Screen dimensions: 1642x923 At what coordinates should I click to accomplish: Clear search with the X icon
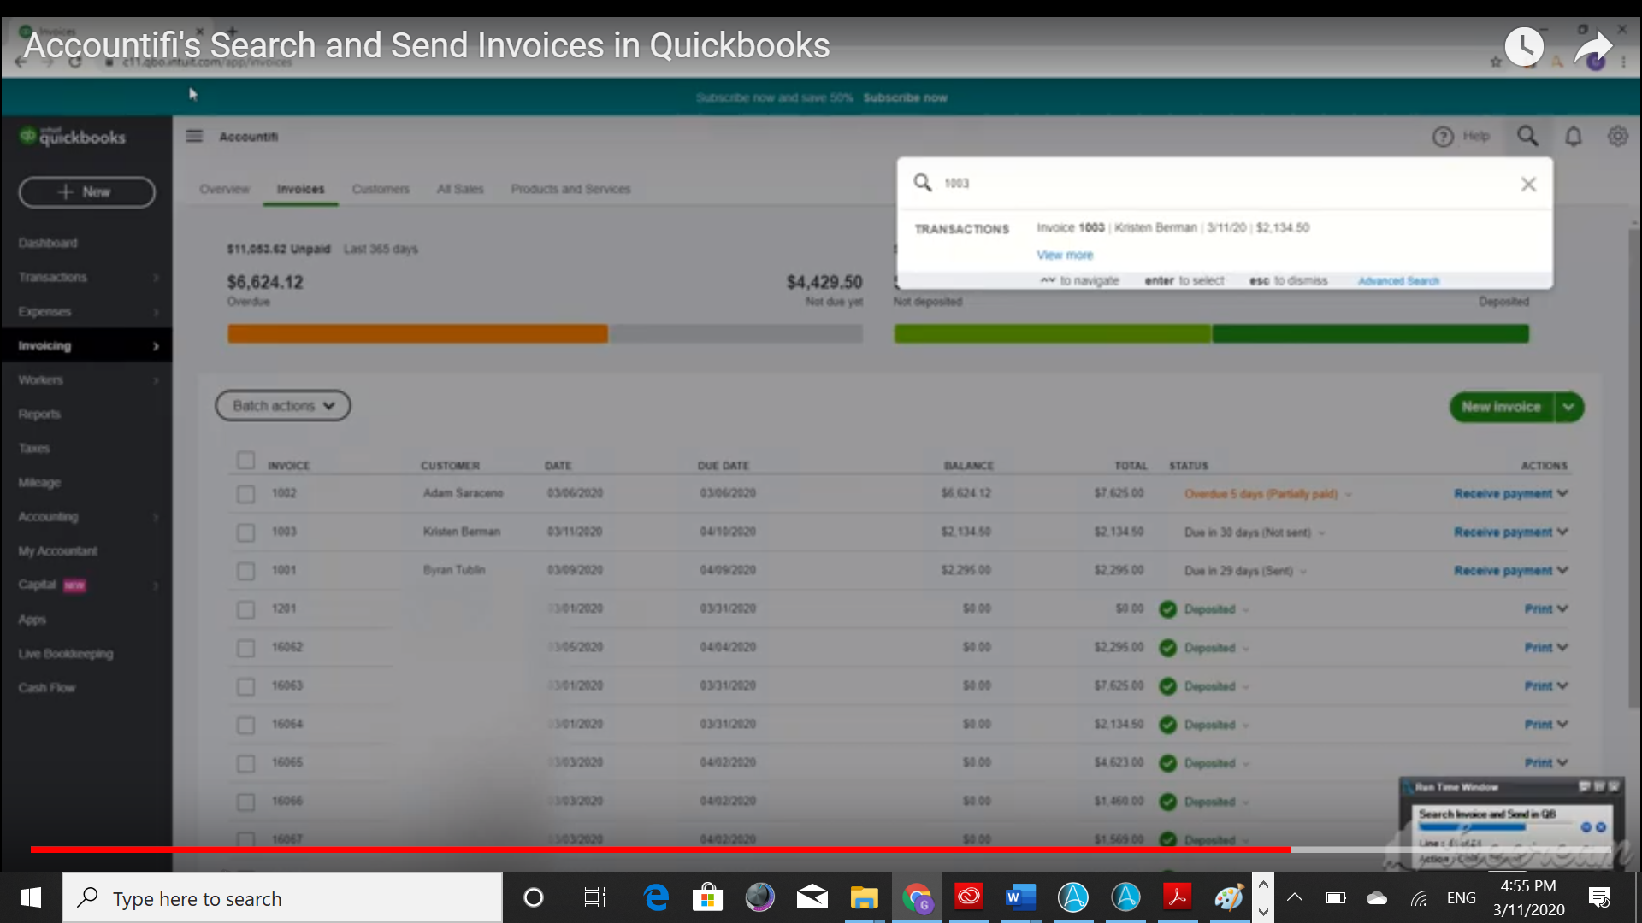(1528, 184)
